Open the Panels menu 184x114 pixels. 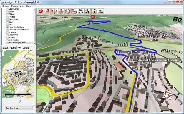click(x=14, y=6)
